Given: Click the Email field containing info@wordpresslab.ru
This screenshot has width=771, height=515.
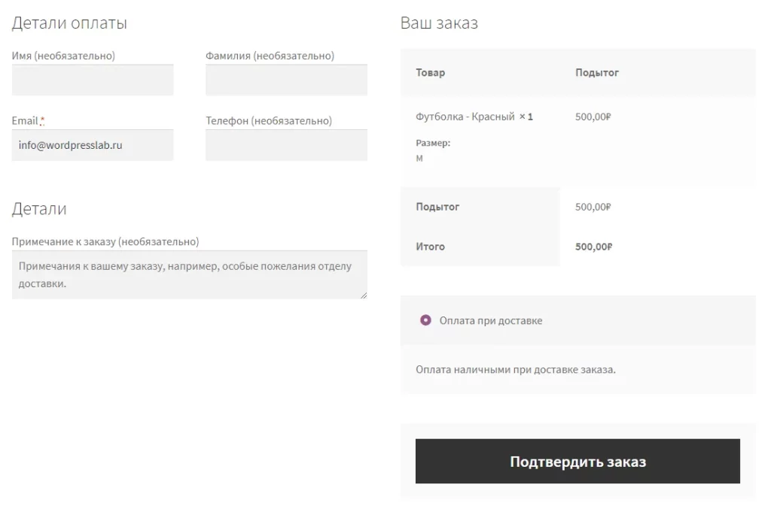Looking at the screenshot, I should pyautogui.click(x=93, y=145).
